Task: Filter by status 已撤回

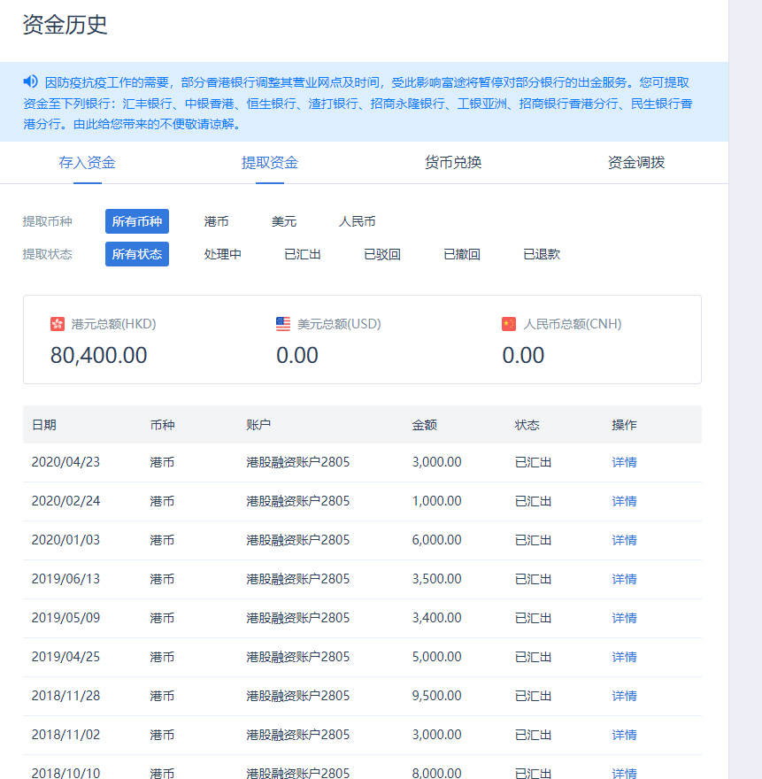Action: (x=462, y=254)
